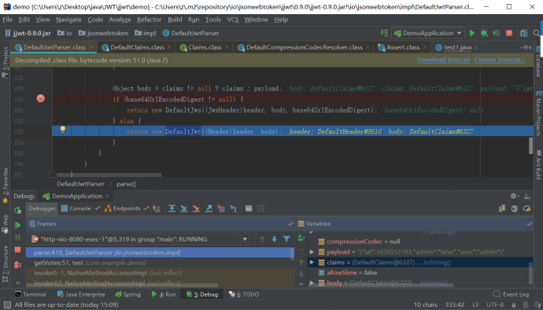Expand more debug side toolbar actions
Viewport: 543px width, 310px height.
point(17,282)
